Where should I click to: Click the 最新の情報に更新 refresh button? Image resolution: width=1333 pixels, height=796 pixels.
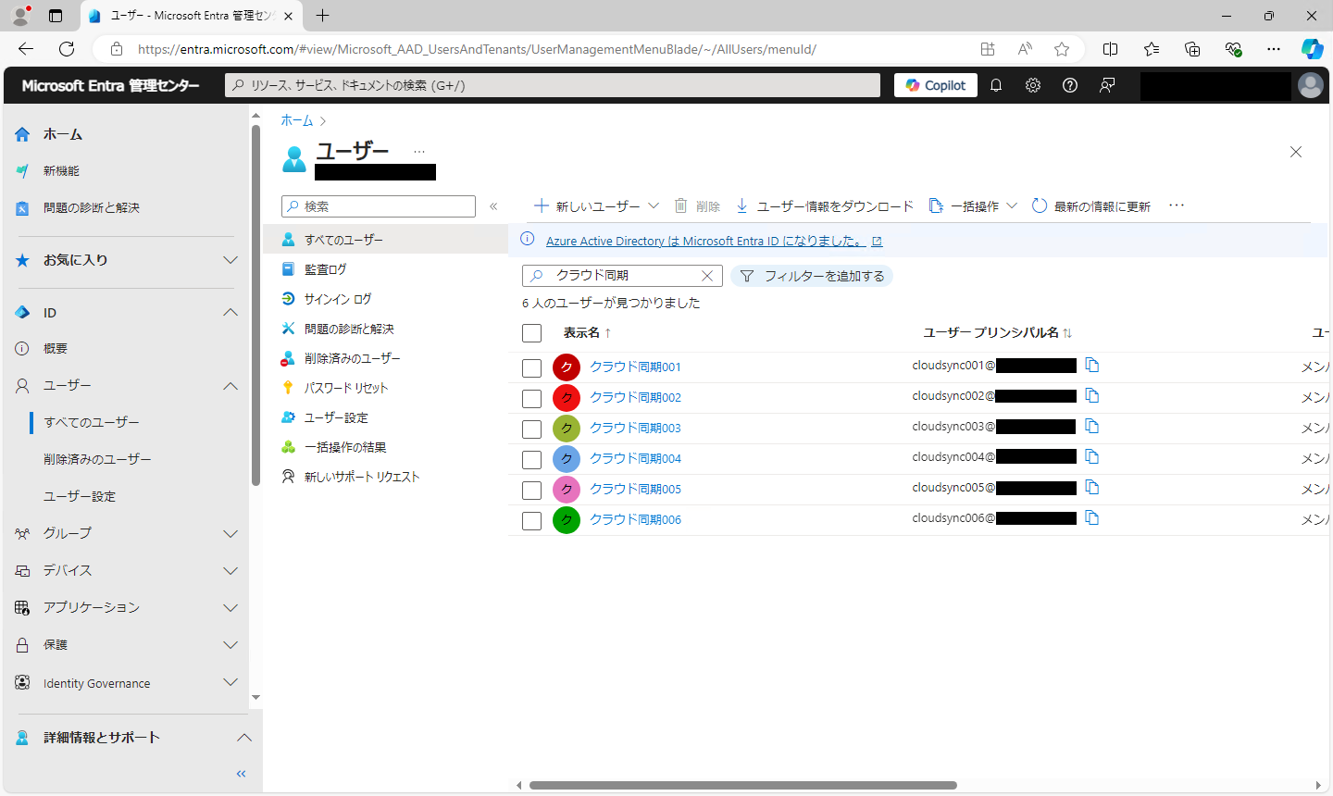[1091, 206]
